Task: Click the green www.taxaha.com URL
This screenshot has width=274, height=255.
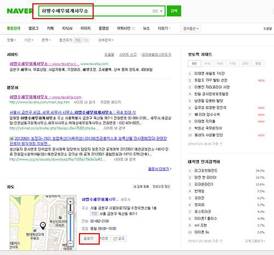Action: [94, 64]
